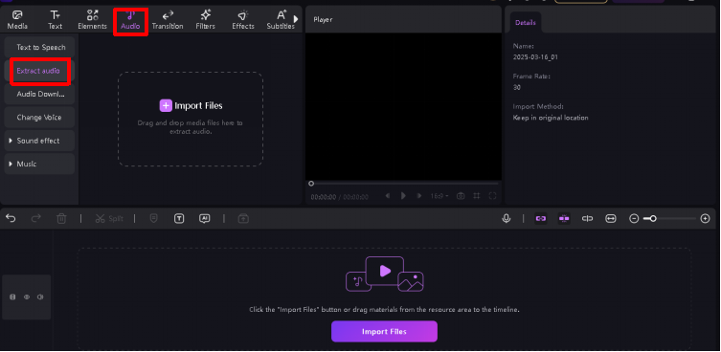The width and height of the screenshot is (721, 352).
Task: Select the Audio tab
Action: tap(130, 21)
